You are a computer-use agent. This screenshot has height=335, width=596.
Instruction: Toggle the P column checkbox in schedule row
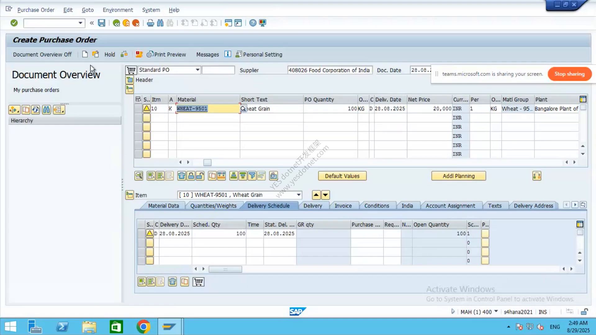click(485, 234)
